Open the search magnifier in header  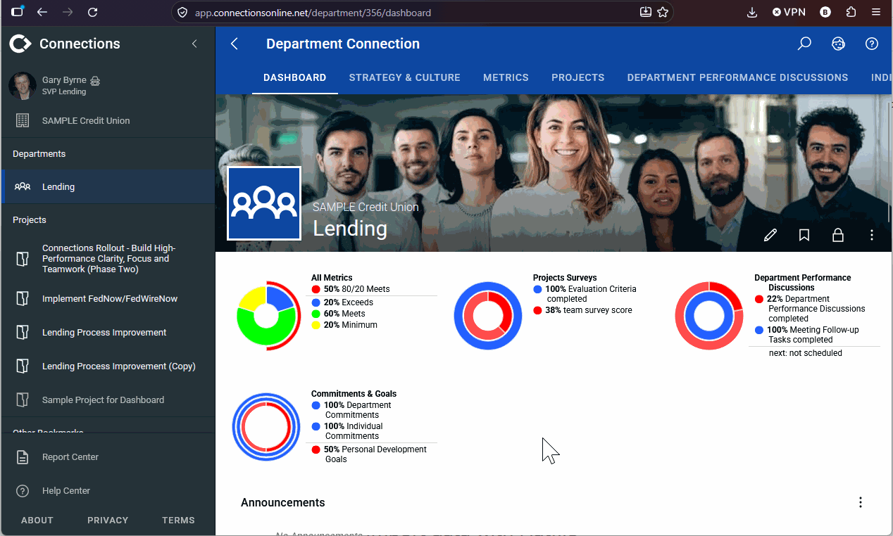click(x=804, y=44)
